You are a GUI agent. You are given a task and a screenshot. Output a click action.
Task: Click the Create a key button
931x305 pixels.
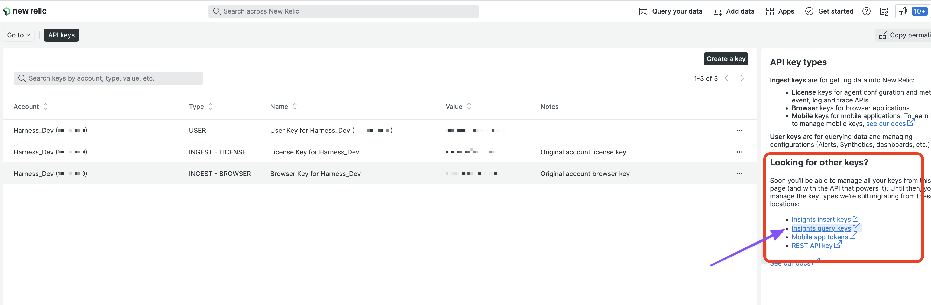726,59
